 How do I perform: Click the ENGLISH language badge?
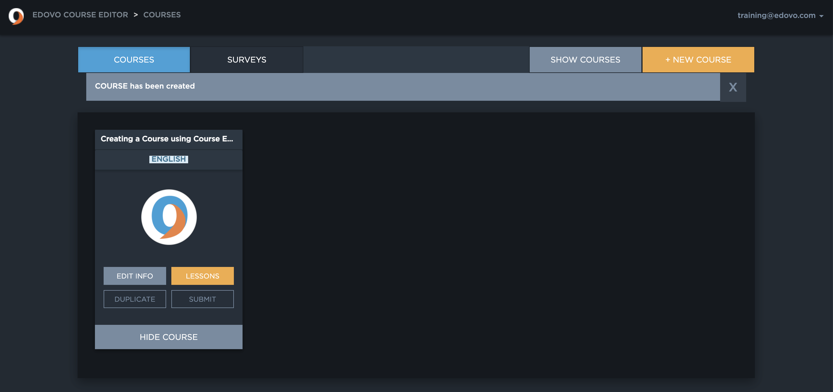[x=168, y=159]
